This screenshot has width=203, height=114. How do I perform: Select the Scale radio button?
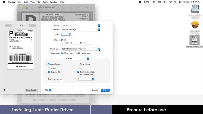coord(49,68)
